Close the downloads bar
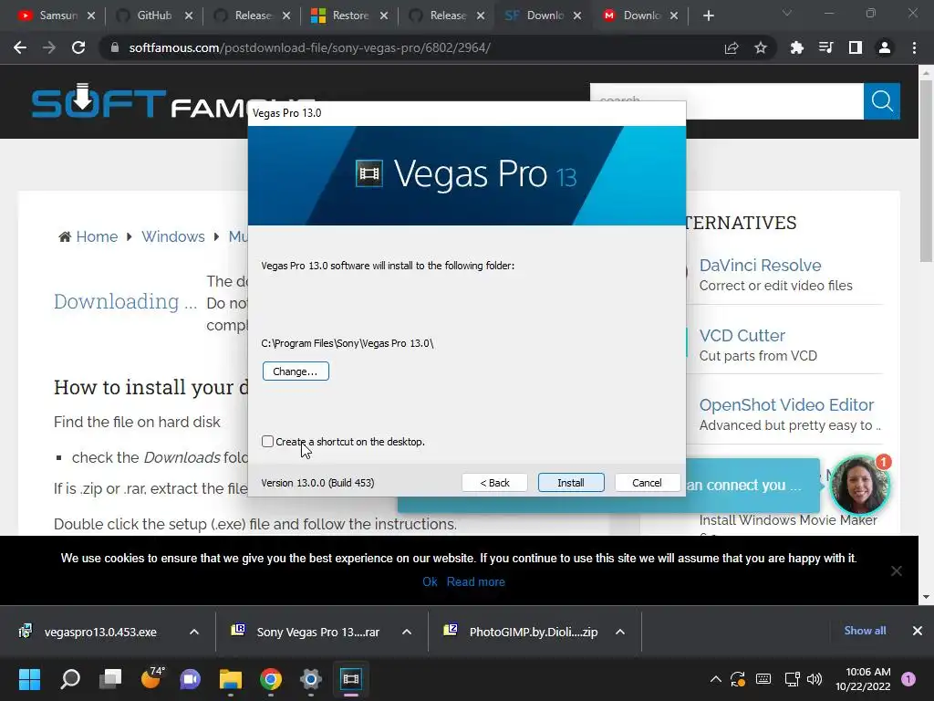The width and height of the screenshot is (934, 701). pyautogui.click(x=918, y=631)
